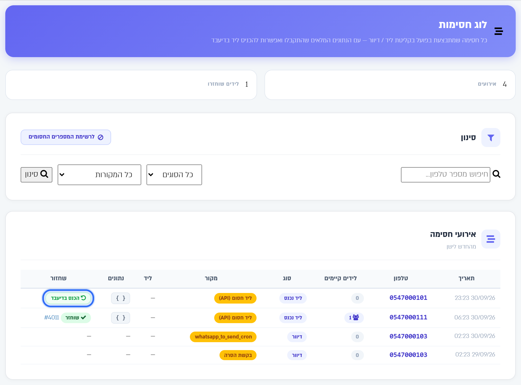Screen dimensions: 521x385
Task: Click the date 23:23 30/09/26
Action: (475, 298)
